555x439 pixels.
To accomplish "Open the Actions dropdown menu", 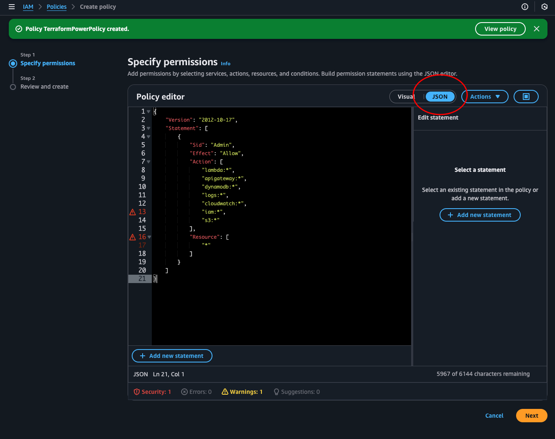I will point(485,97).
